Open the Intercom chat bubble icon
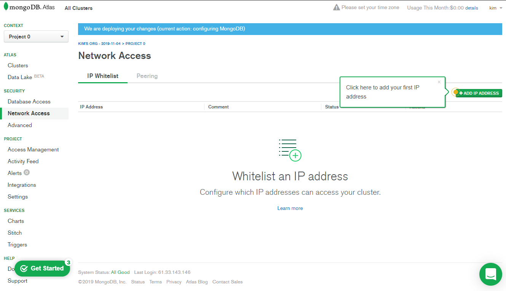The width and height of the screenshot is (506, 291). point(491,274)
